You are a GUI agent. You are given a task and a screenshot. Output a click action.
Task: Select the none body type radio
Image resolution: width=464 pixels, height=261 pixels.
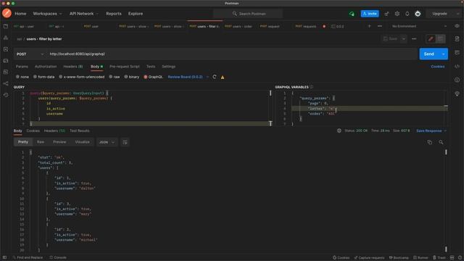17,77
